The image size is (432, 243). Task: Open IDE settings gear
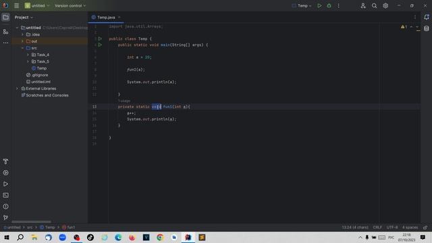[385, 5]
